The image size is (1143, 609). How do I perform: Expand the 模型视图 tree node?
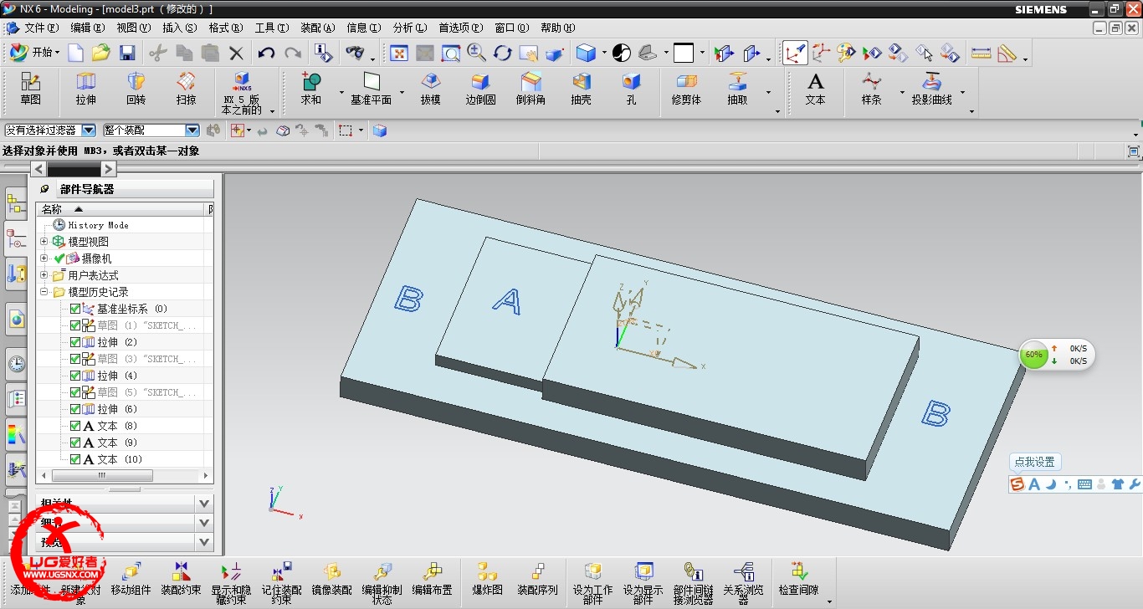point(44,242)
